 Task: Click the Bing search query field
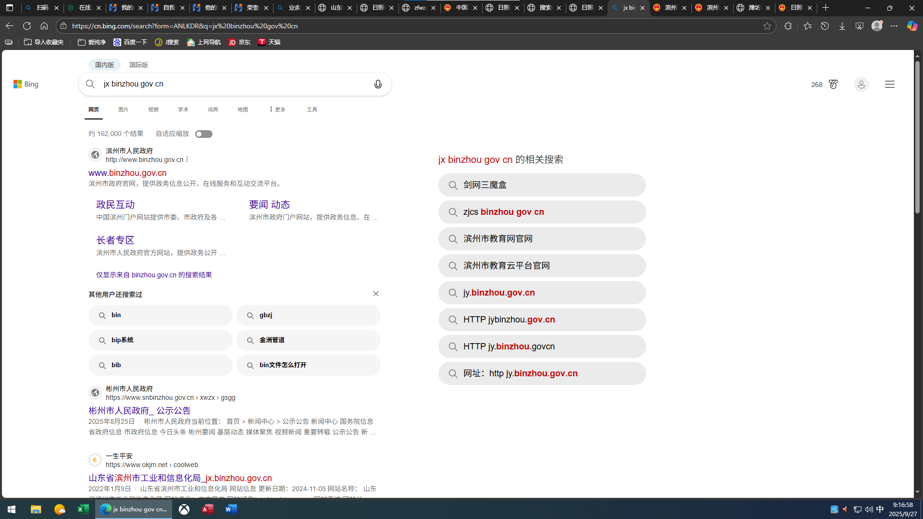[236, 84]
